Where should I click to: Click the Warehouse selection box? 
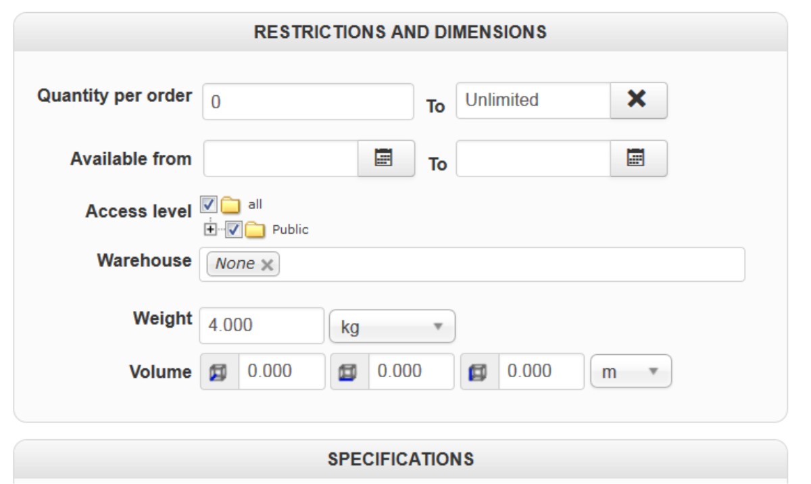[507, 264]
